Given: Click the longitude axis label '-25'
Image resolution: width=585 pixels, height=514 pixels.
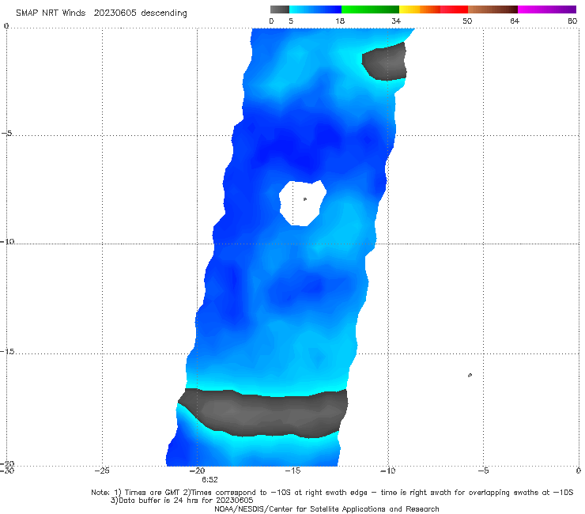Looking at the screenshot, I should [x=102, y=471].
